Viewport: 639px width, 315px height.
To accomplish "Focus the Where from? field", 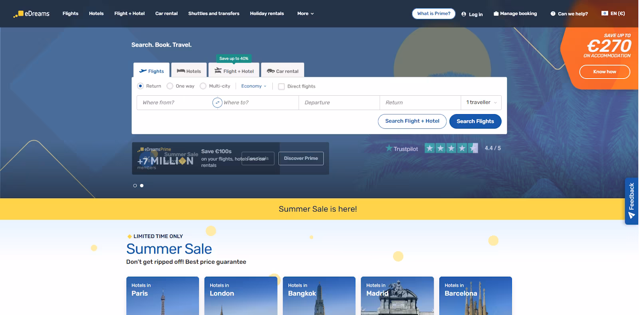I will (x=175, y=102).
